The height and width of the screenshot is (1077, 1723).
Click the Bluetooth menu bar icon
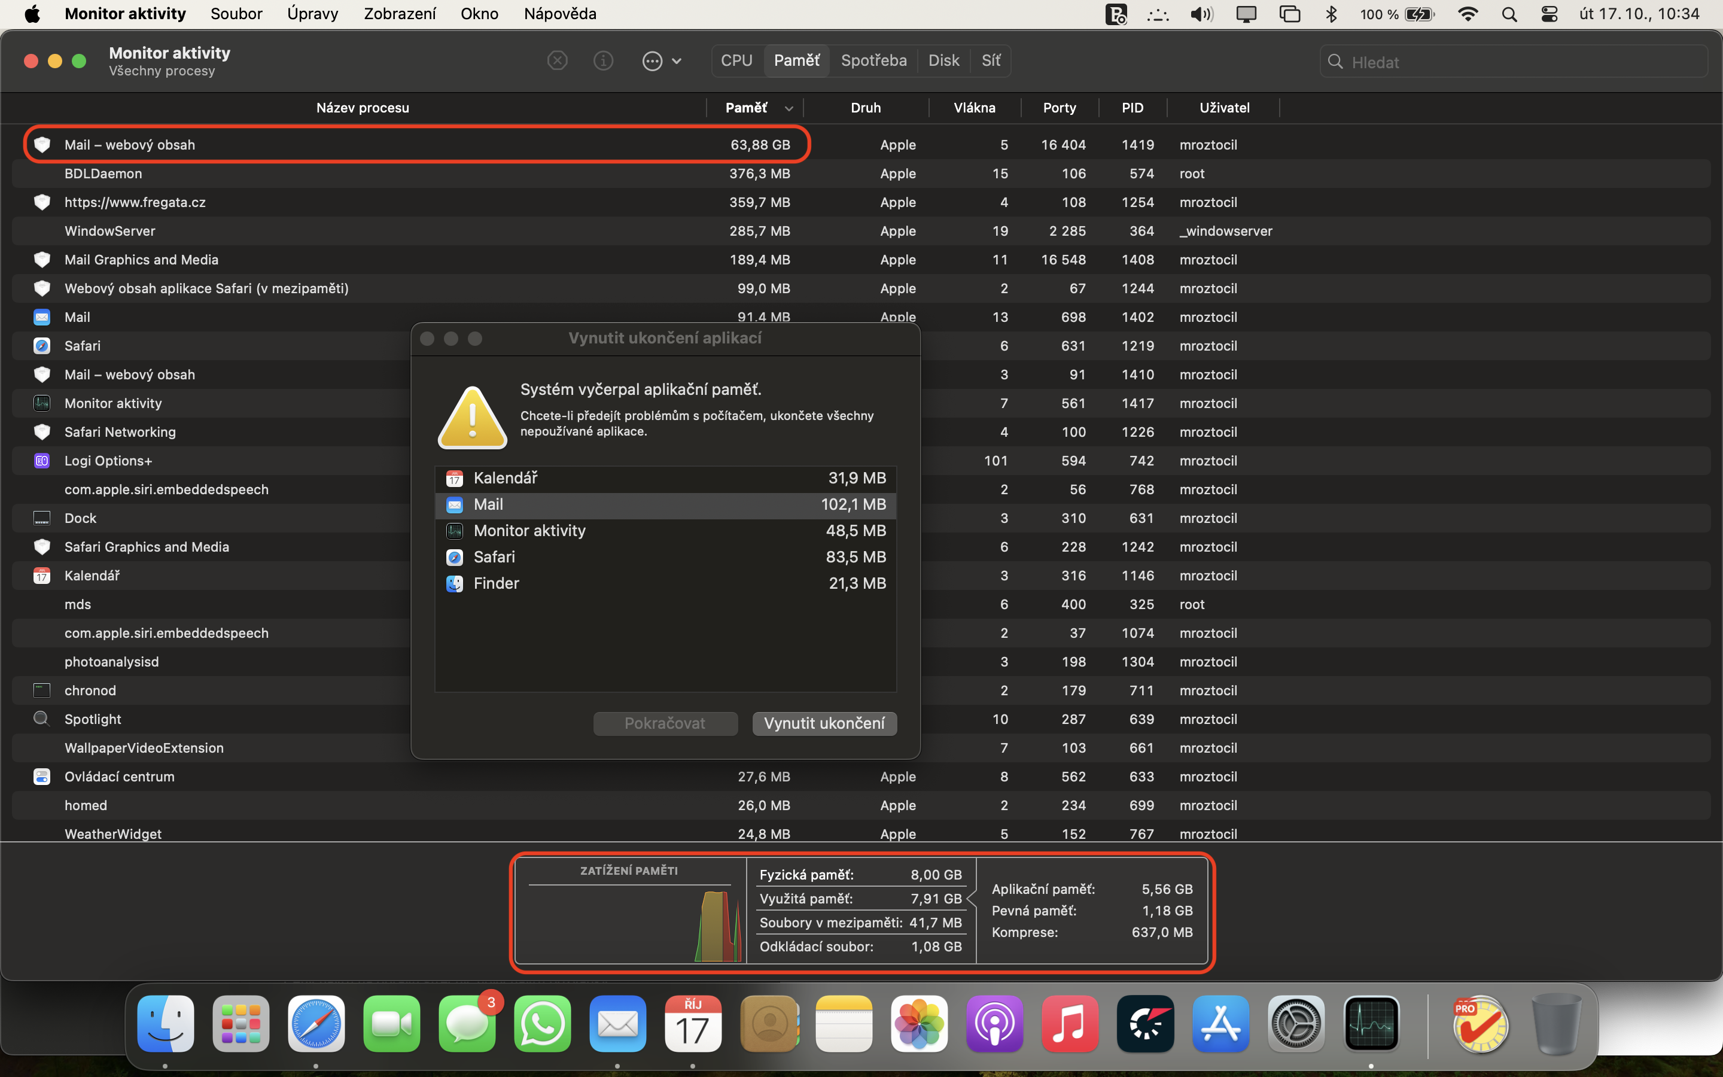1331,14
